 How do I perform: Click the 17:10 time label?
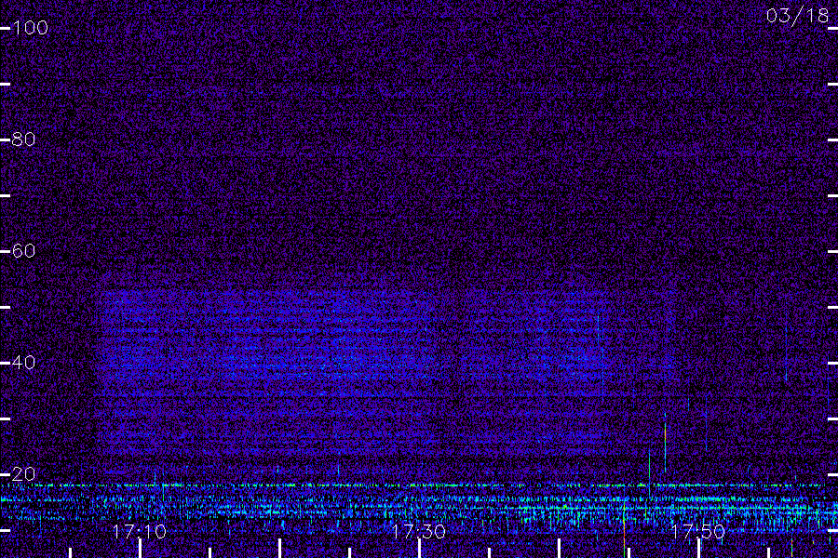click(140, 532)
